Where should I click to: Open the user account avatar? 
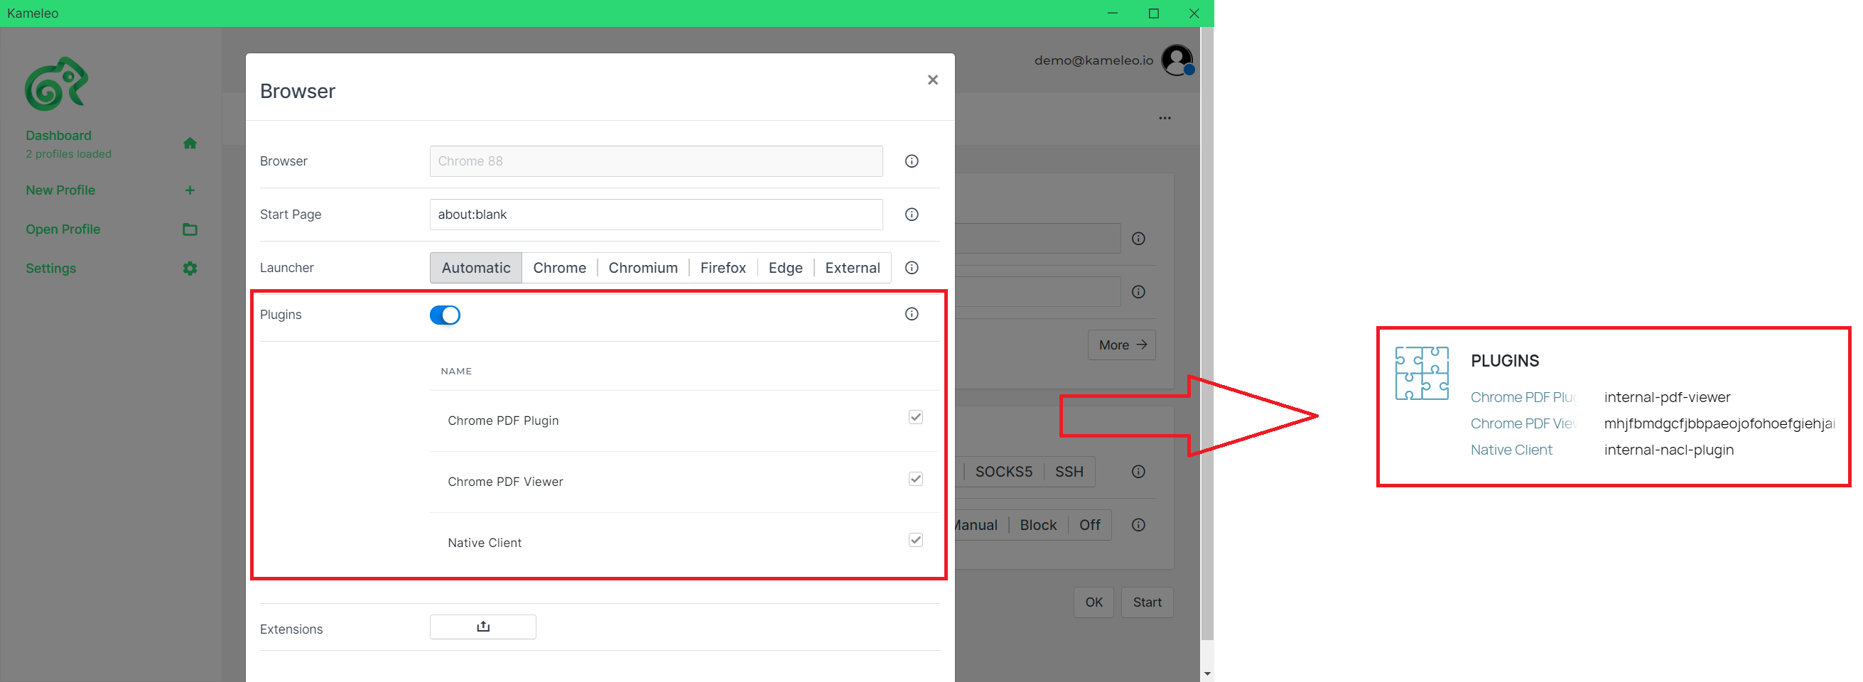point(1177,60)
